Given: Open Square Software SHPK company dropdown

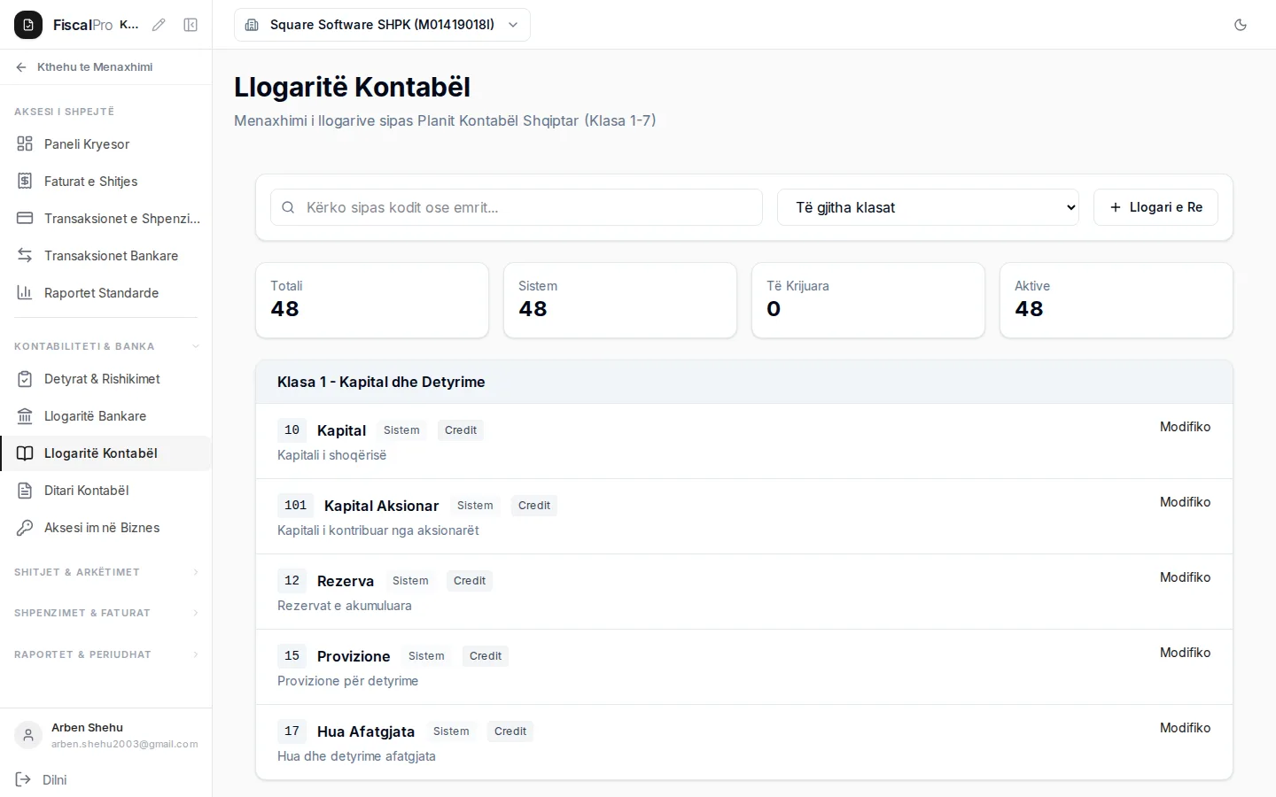Looking at the screenshot, I should click(x=382, y=25).
